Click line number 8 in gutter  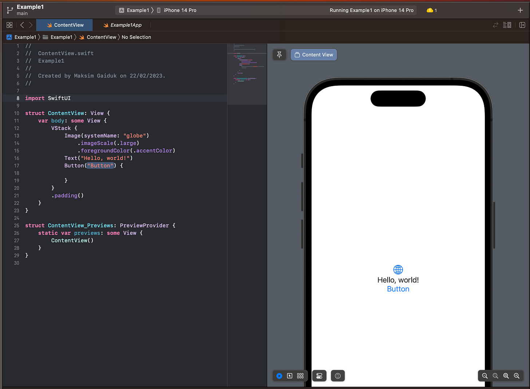click(18, 98)
